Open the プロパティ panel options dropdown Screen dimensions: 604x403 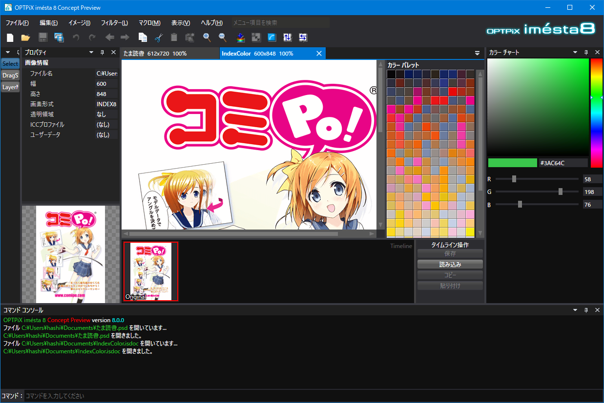coord(91,53)
